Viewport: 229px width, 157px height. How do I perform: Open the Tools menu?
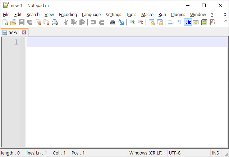131,15
